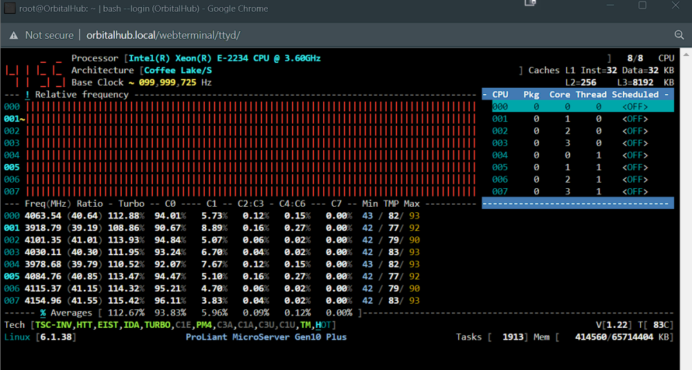Click the memory value 414560/65714404
692x370 pixels.
614,337
